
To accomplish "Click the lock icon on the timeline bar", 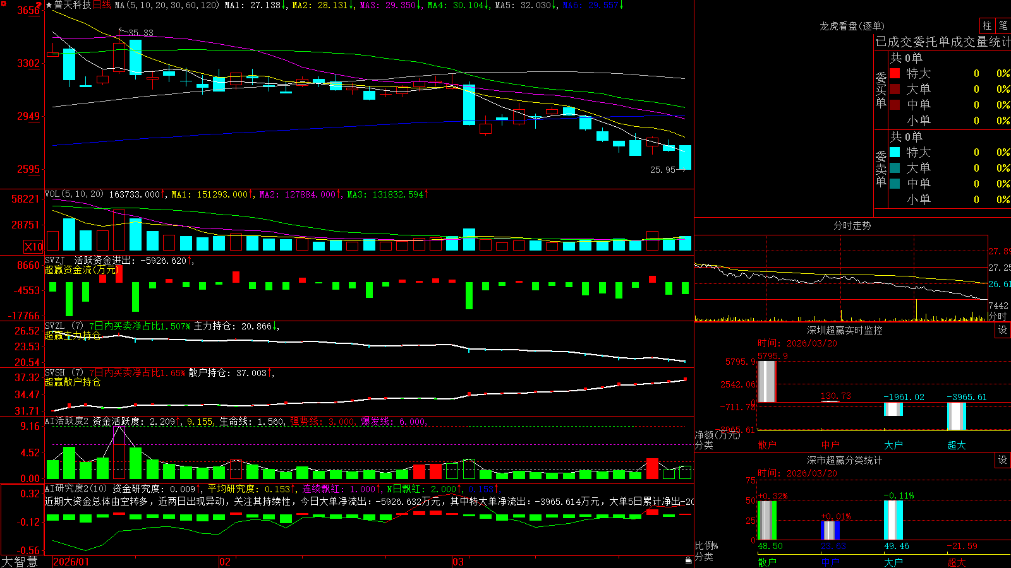I will click(x=689, y=560).
